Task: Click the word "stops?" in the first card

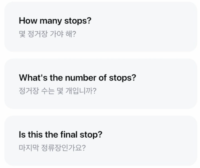Action: (x=78, y=21)
